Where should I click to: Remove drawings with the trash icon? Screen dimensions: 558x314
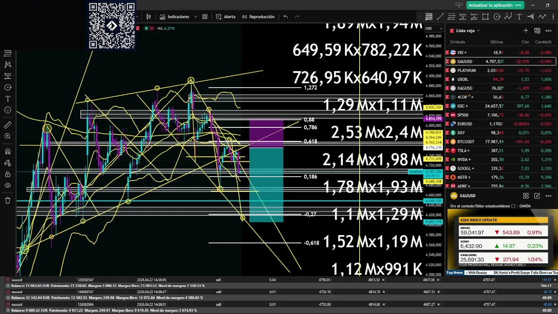[x=7, y=201]
